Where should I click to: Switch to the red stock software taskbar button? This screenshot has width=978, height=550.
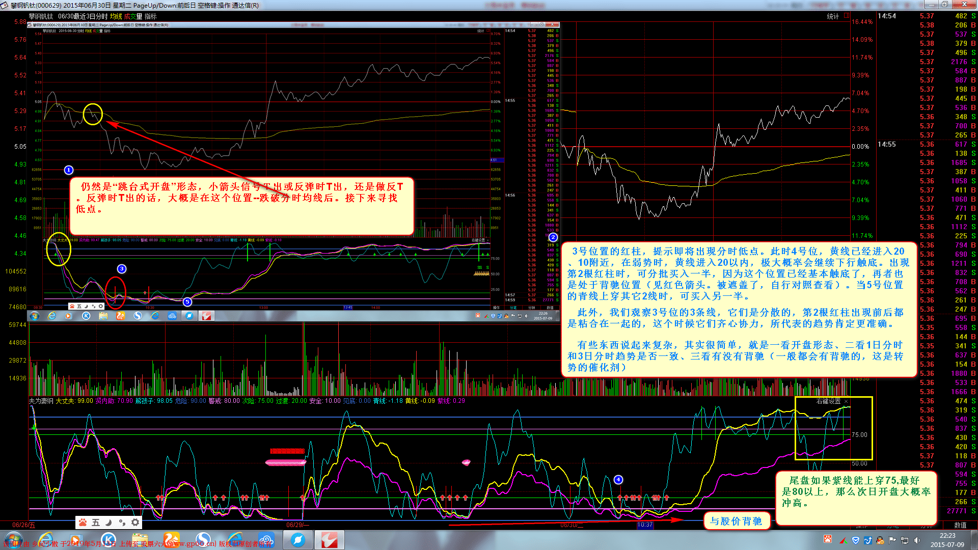click(329, 540)
